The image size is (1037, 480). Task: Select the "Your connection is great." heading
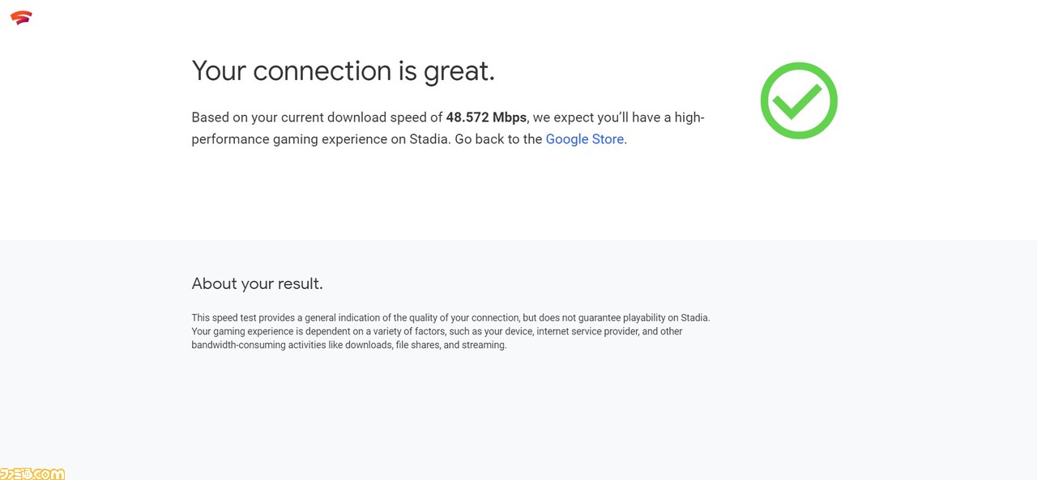[343, 71]
